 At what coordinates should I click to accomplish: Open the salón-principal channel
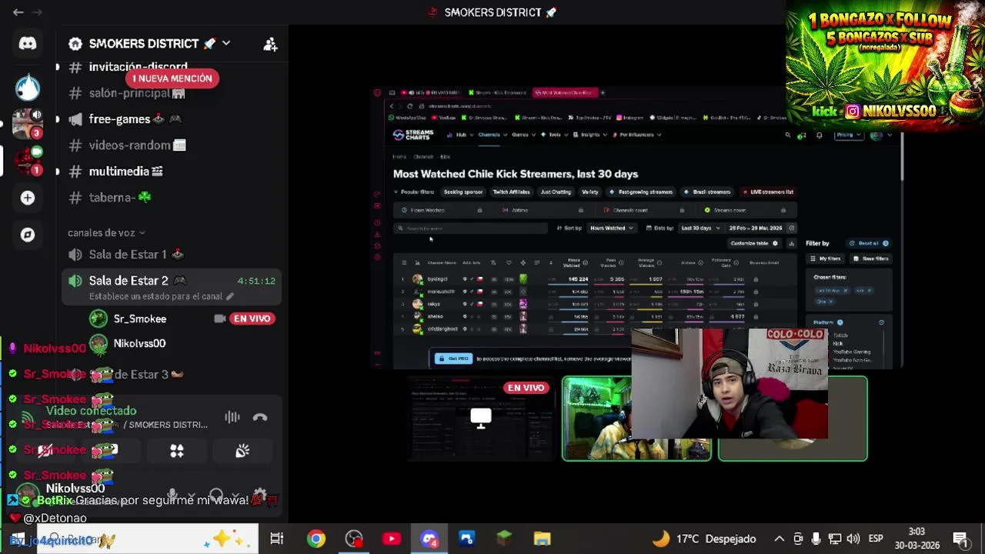[137, 93]
